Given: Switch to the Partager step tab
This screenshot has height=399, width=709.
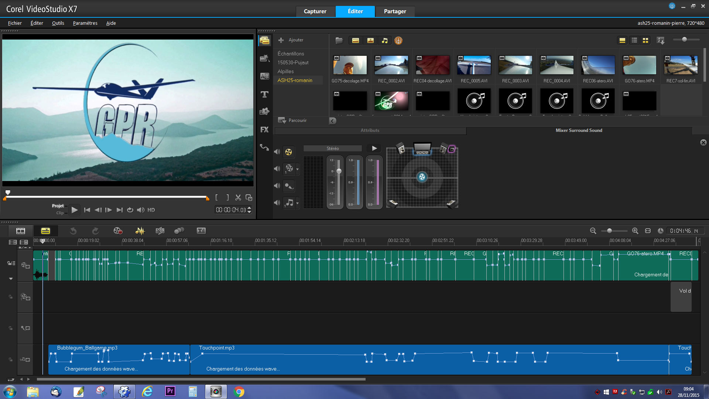Looking at the screenshot, I should (395, 11).
